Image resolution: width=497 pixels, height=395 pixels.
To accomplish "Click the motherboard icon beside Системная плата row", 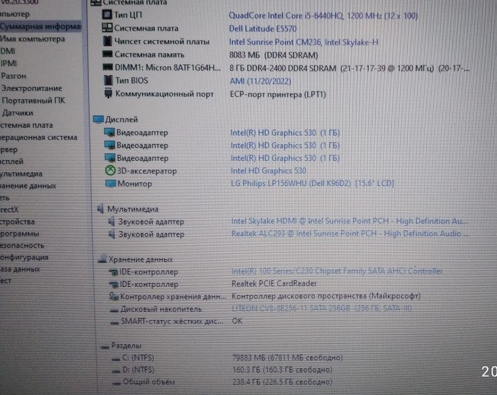I will click(107, 28).
